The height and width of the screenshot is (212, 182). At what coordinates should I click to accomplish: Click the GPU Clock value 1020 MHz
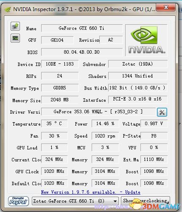tap(54, 171)
